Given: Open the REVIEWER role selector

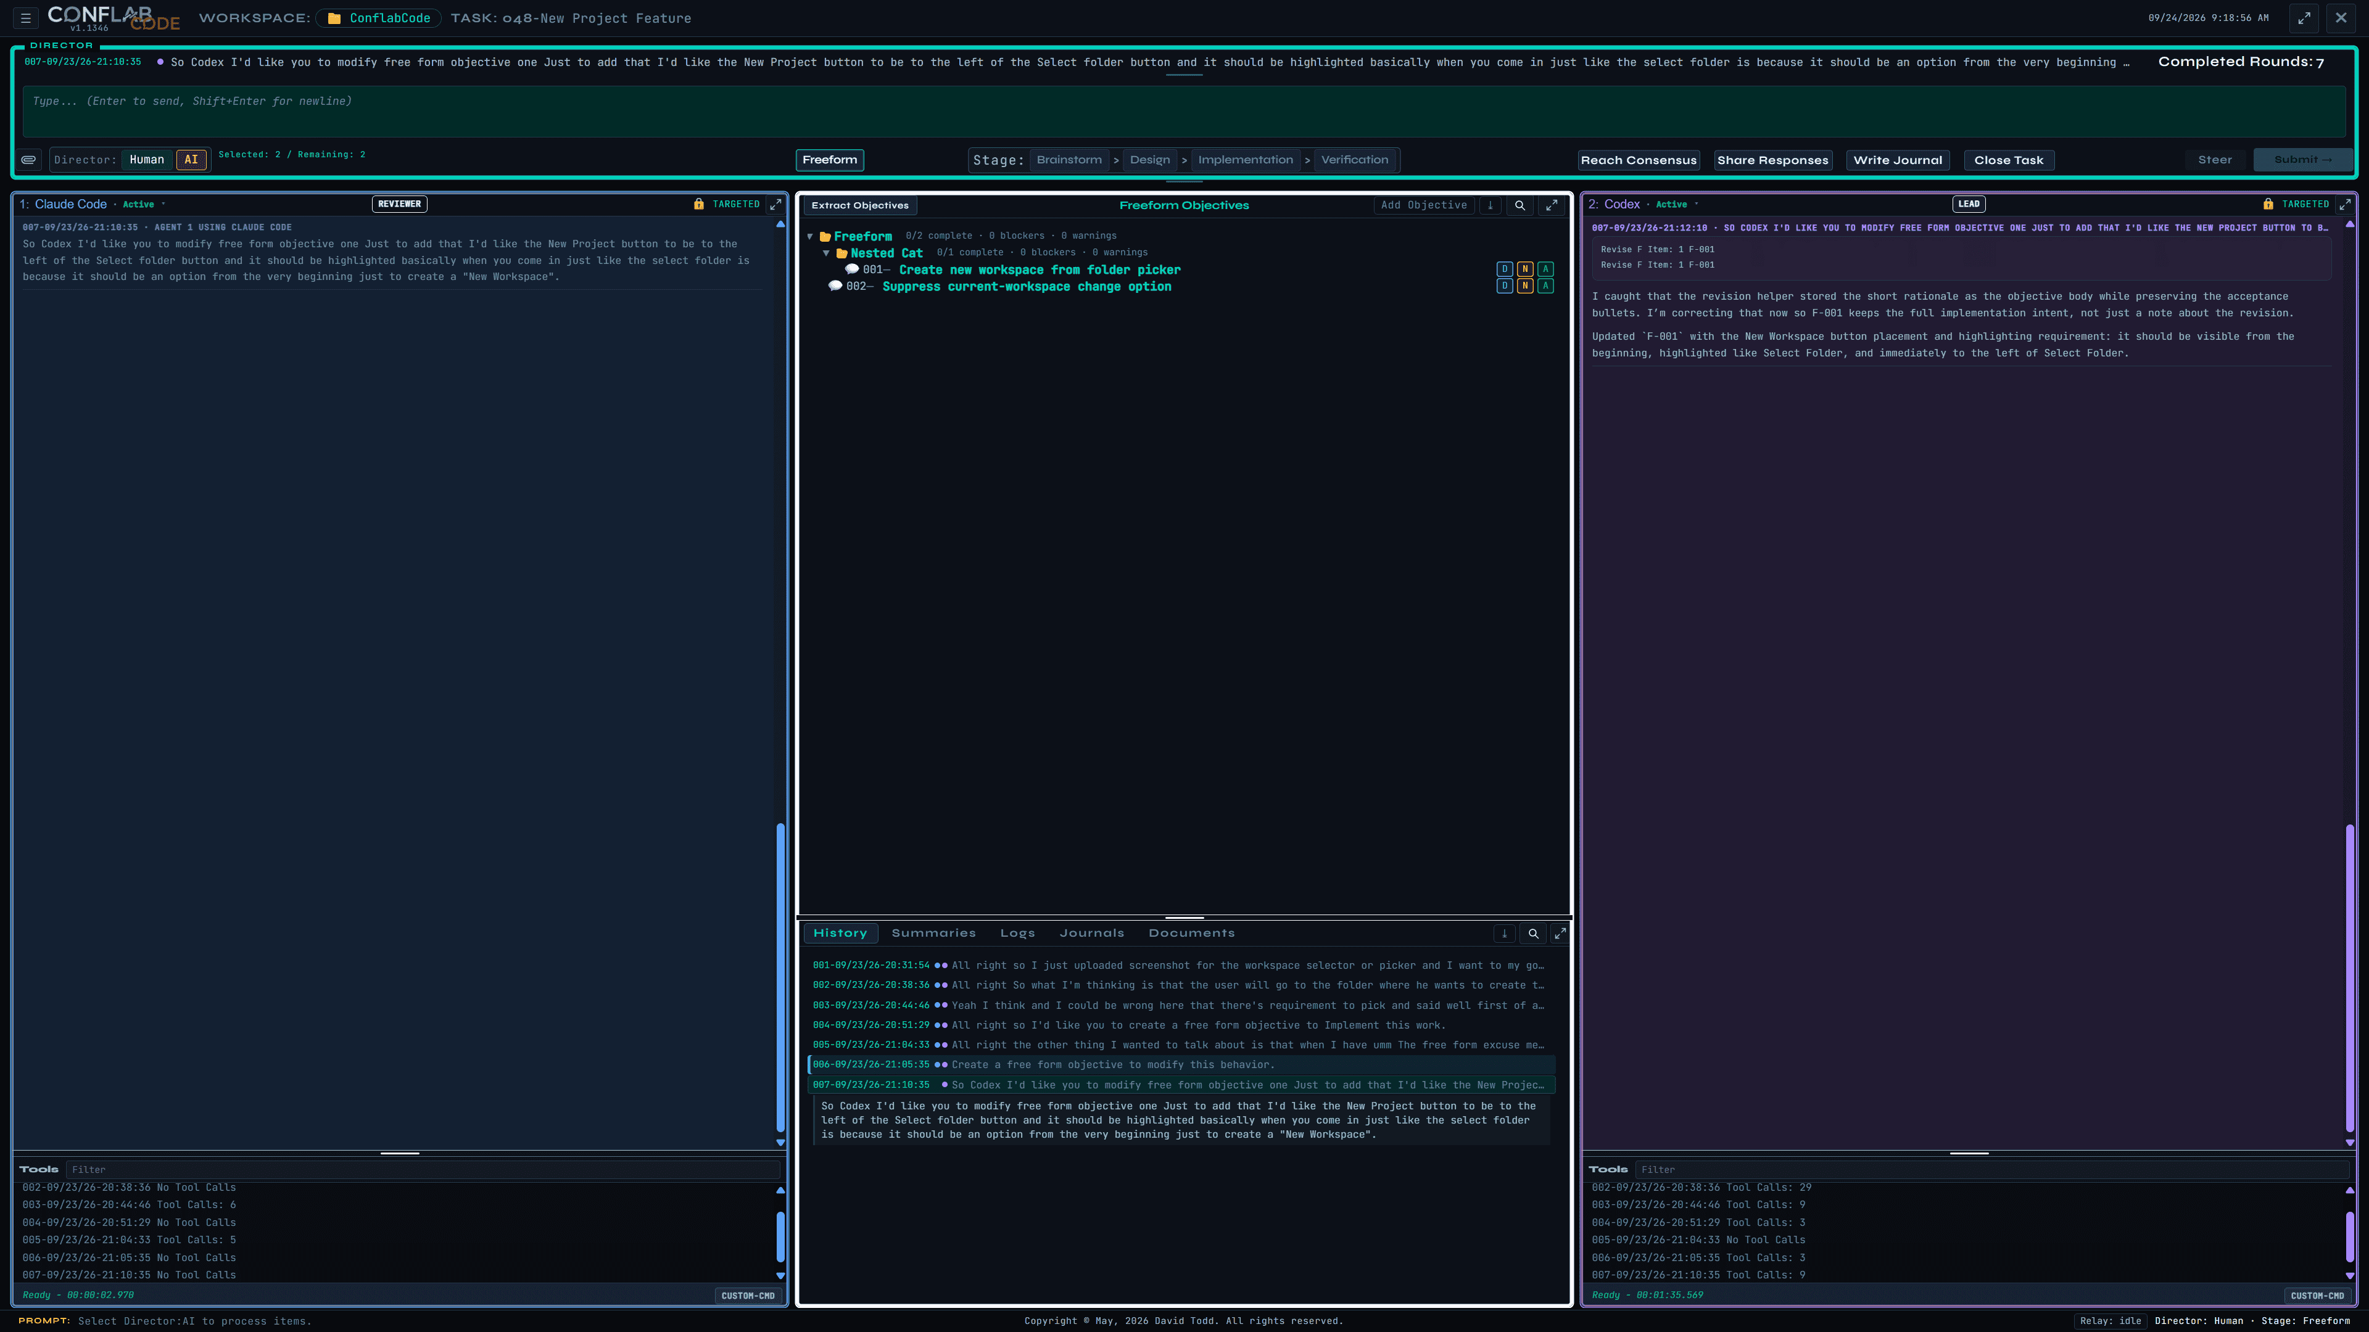Looking at the screenshot, I should point(399,204).
